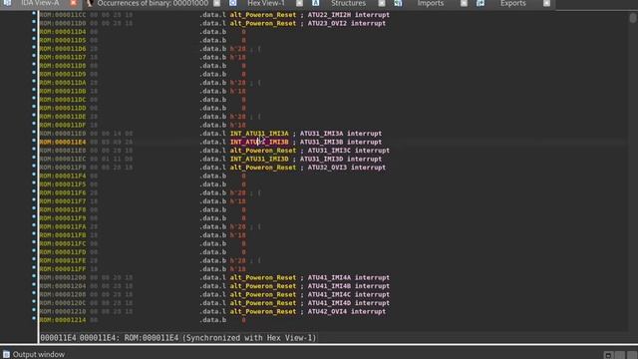Follow alt_Poweron_Reset on the ATU41_IMI4B row
The height and width of the screenshot is (359, 638).
[x=263, y=286]
